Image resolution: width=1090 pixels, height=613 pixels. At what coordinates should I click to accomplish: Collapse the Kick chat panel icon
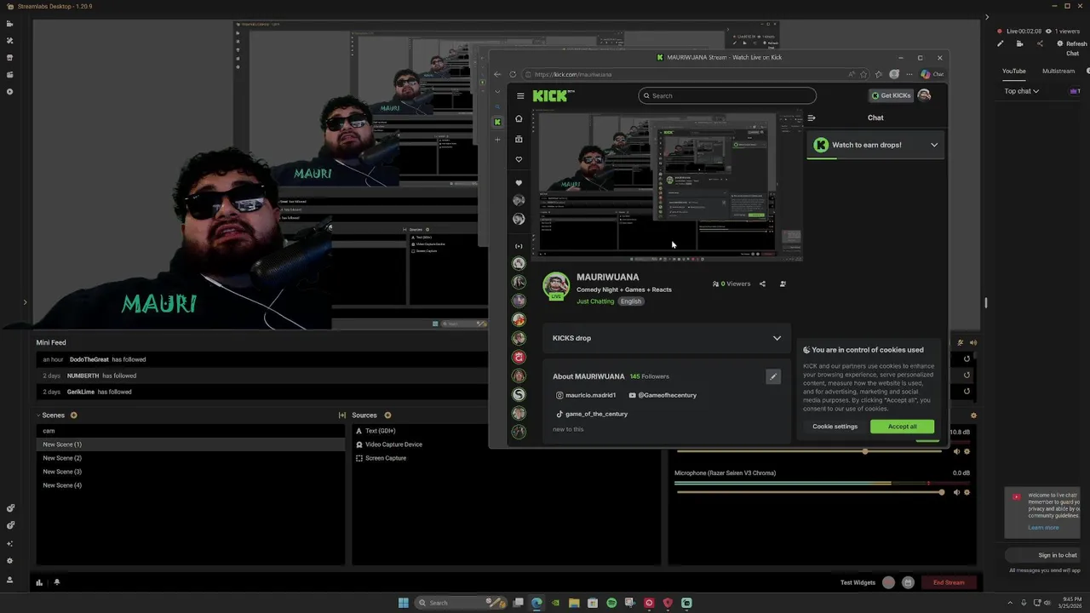click(812, 118)
